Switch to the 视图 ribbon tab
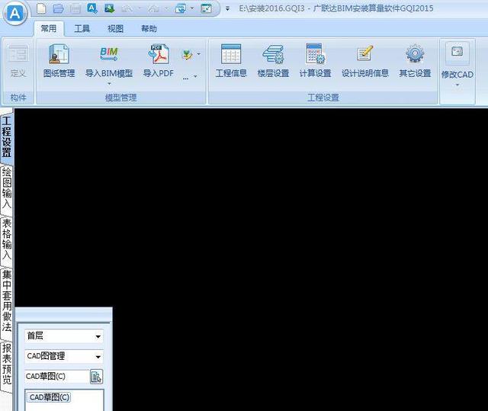 (115, 29)
